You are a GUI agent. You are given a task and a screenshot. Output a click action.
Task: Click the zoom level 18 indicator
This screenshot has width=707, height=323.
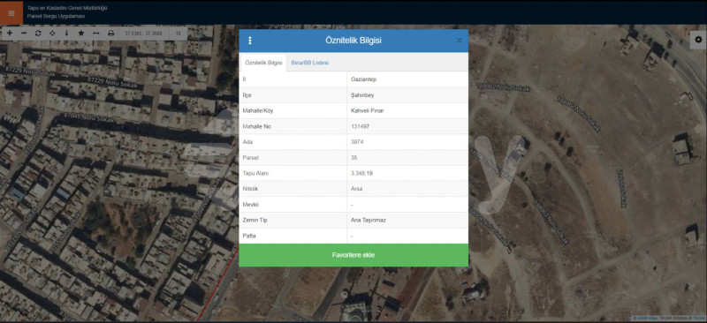coord(179,34)
